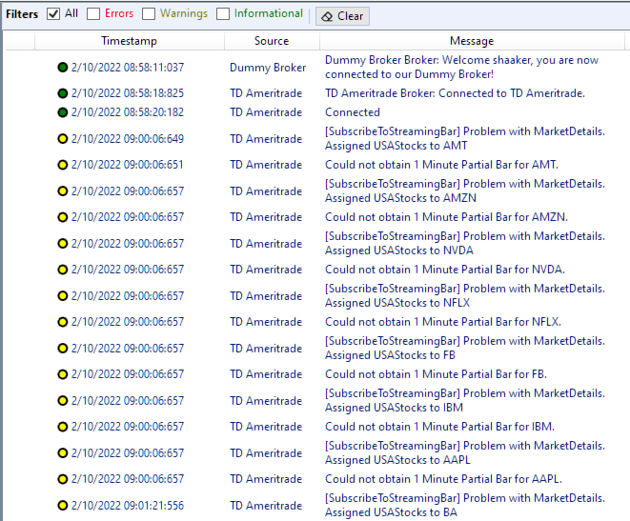
Task: Sort by the Message column header
Action: pyautogui.click(x=472, y=41)
